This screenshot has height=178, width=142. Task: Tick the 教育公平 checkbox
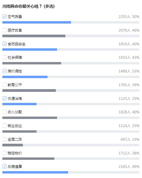(4, 85)
